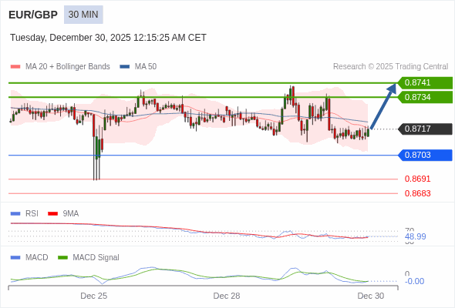Click the Dec 25 axis date label

[x=94, y=296]
